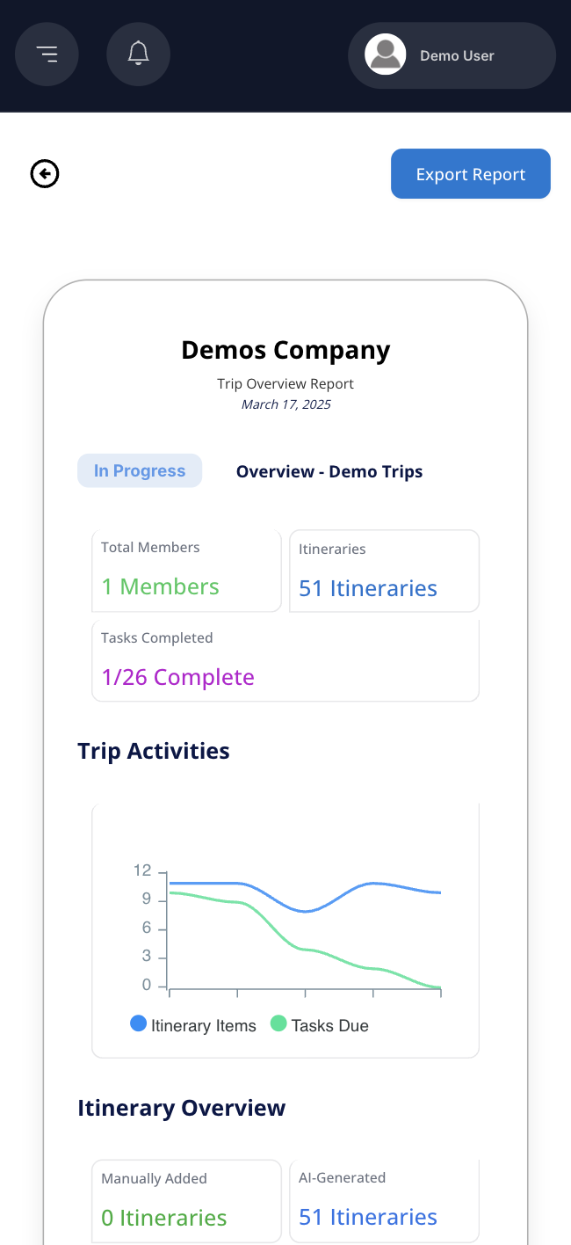Viewport: 571px width, 1245px height.
Task: Open the Demo User profile menu
Action: click(x=452, y=55)
